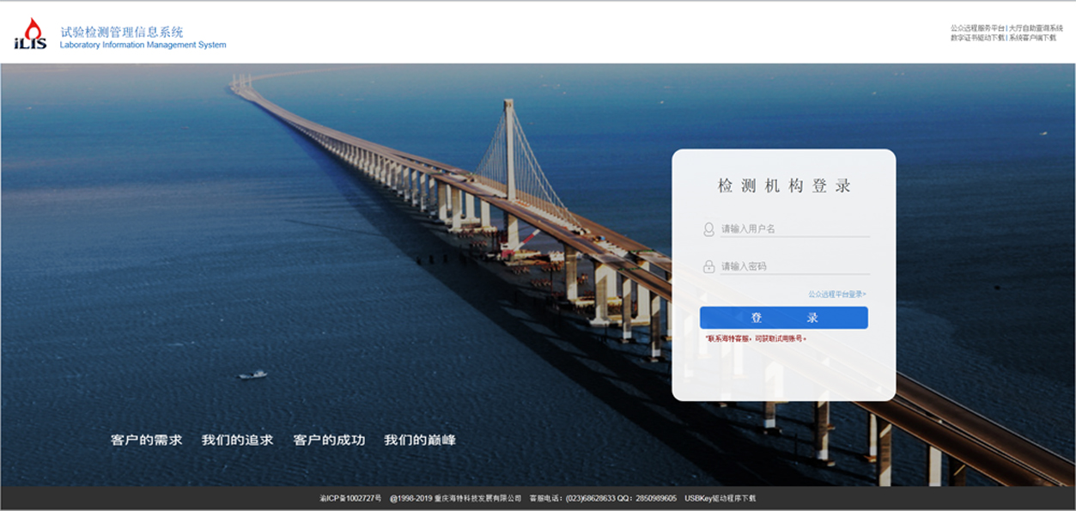The height and width of the screenshot is (511, 1076).
Task: Click the padlock icon beside password
Action: click(x=708, y=266)
